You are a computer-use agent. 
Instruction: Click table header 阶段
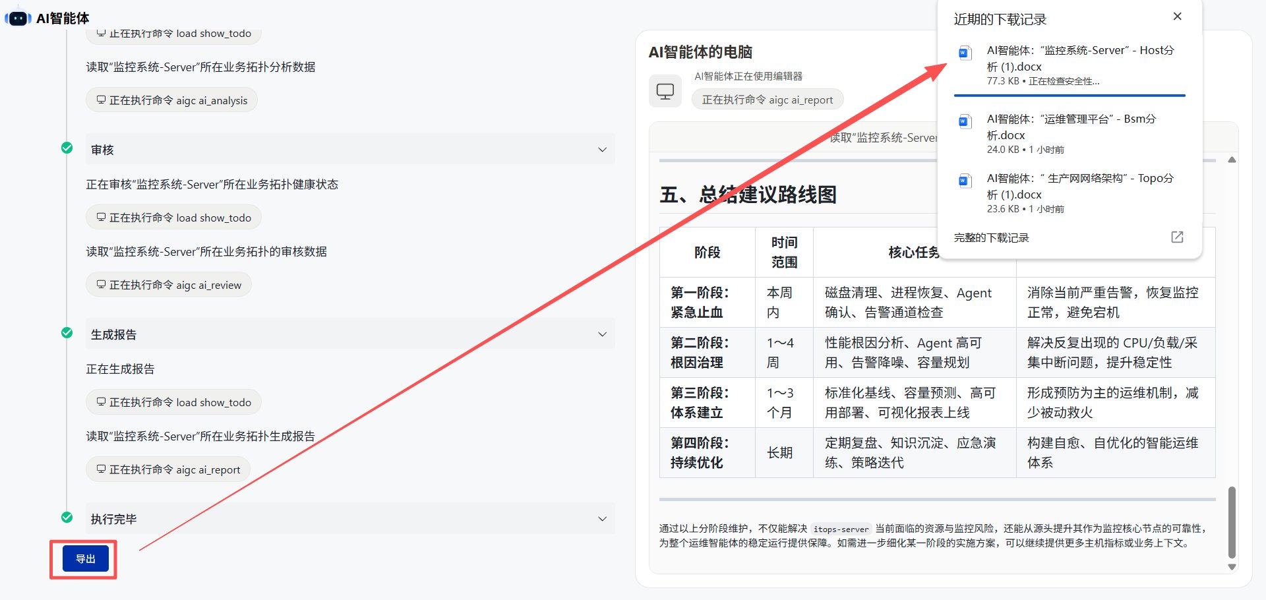(707, 252)
